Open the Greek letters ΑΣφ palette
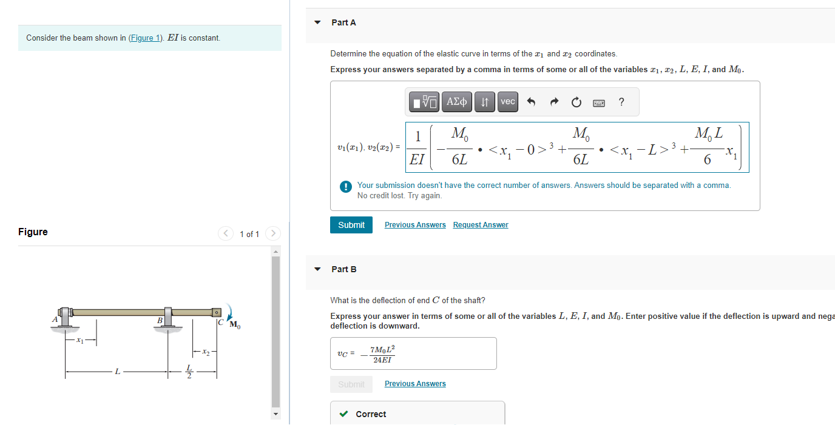This screenshot has height=425, width=835. [x=456, y=101]
